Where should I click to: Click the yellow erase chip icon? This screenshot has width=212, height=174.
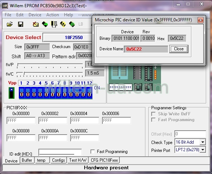tap(63, 24)
